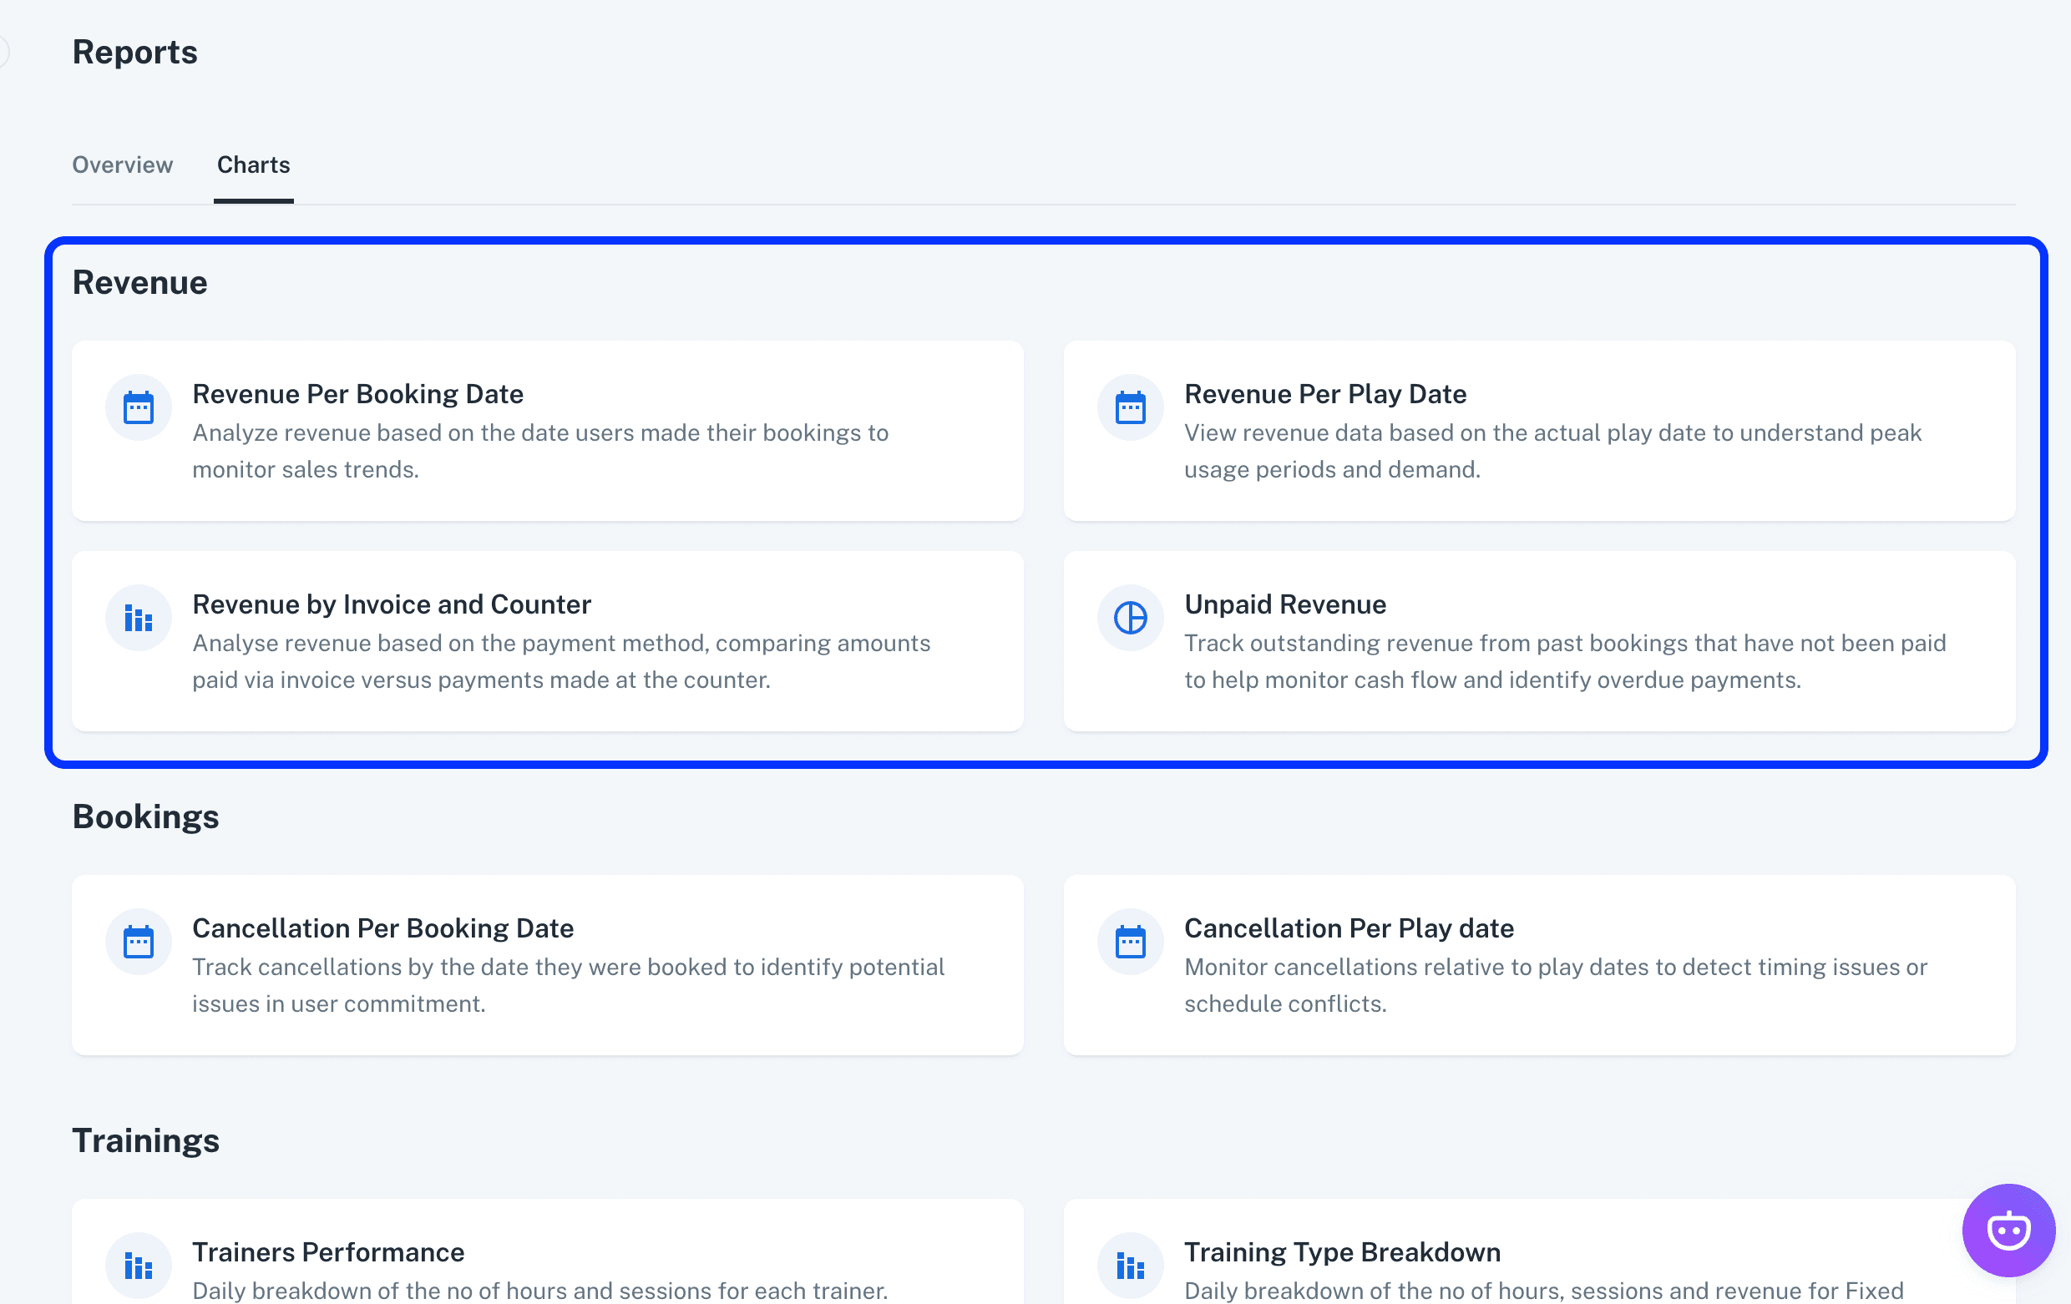Viewport: 2071px width, 1304px height.
Task: Click calendar icon for Cancellation Per Play date
Action: point(1130,943)
